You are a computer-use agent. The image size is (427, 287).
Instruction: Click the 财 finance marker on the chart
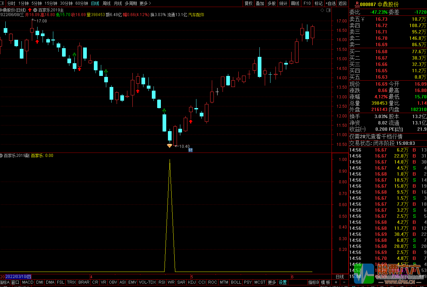tap(190, 150)
